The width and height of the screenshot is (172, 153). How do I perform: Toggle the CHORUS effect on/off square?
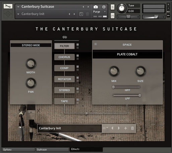[77, 55]
